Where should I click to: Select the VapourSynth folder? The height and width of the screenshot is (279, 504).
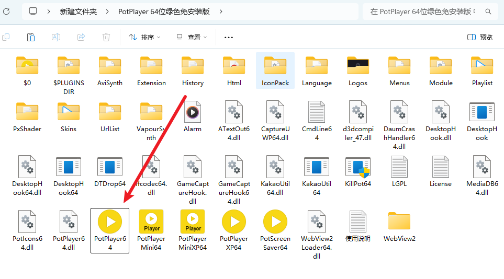pos(151,122)
